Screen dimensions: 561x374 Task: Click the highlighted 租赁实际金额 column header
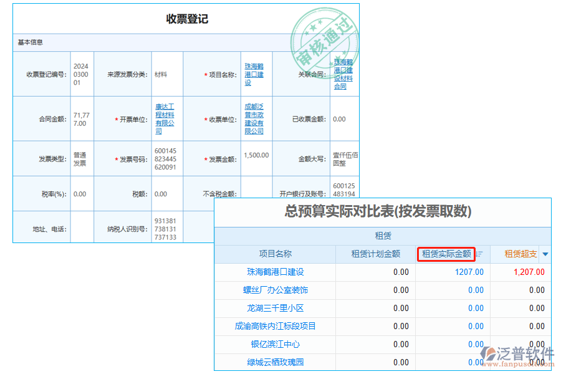[446, 254]
